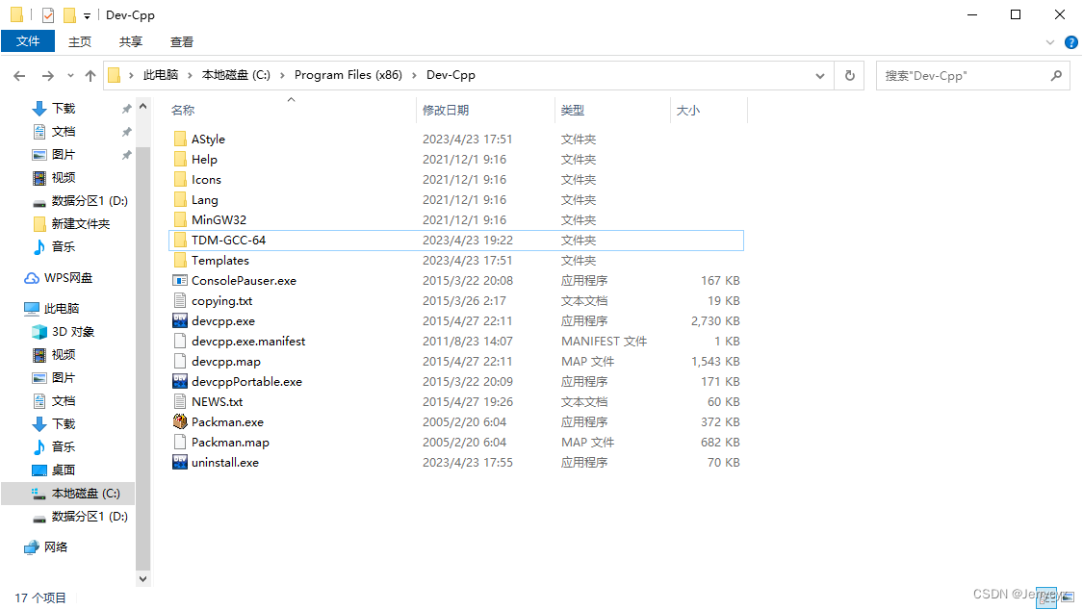Open 图片 pinned in quick access
The height and width of the screenshot is (610, 1083).
tap(63, 155)
